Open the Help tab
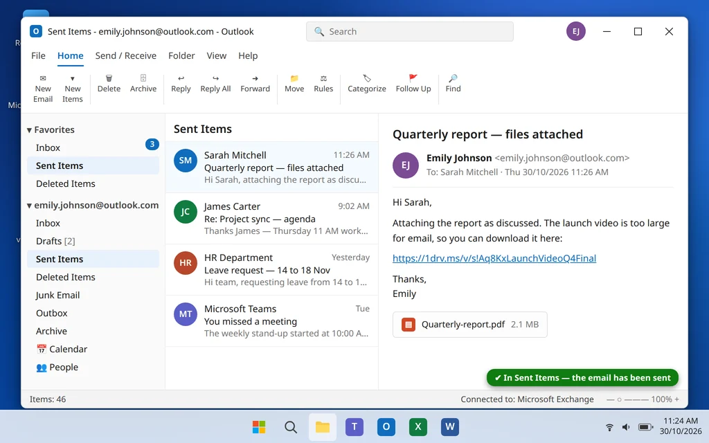709x443 pixels. coord(248,55)
